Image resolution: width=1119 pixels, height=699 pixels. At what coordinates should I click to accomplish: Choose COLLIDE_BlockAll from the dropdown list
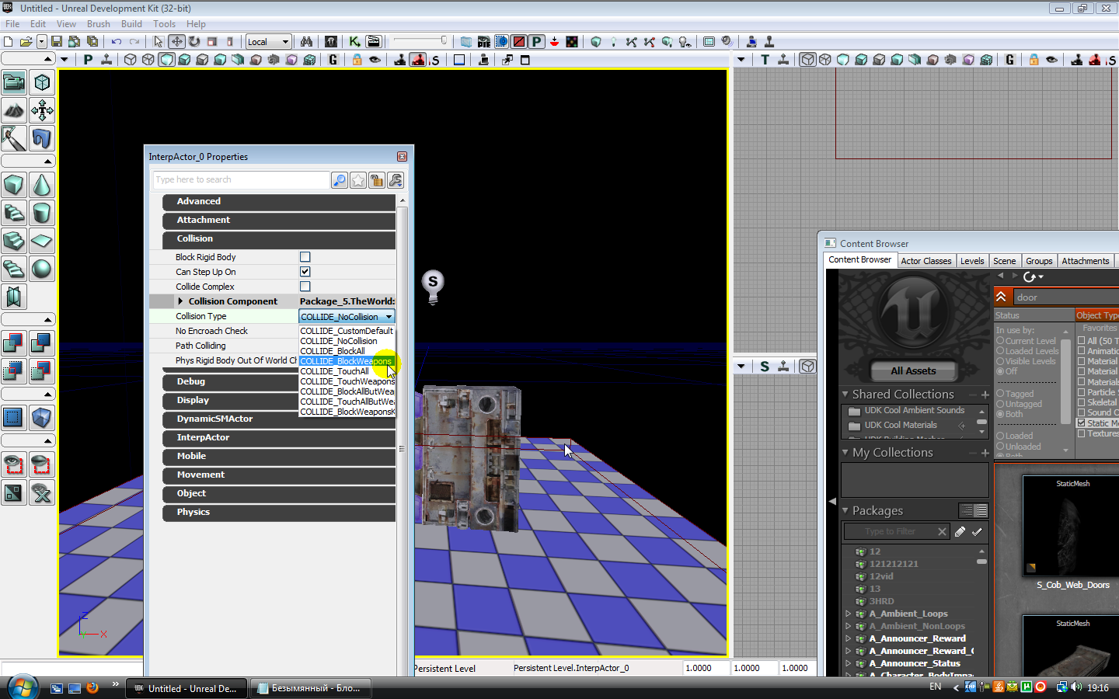coord(333,351)
